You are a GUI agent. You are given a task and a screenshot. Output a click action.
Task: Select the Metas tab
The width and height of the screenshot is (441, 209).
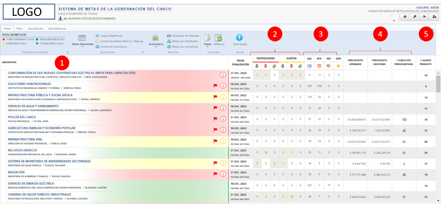pos(8,29)
